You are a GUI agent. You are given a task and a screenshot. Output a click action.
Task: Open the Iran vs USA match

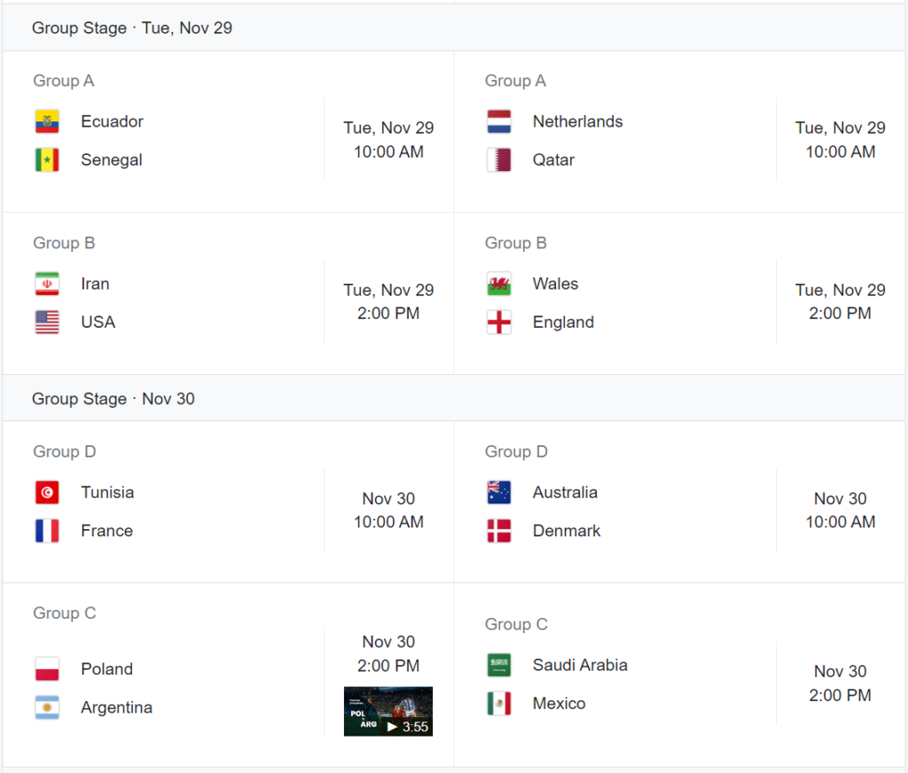point(177,302)
